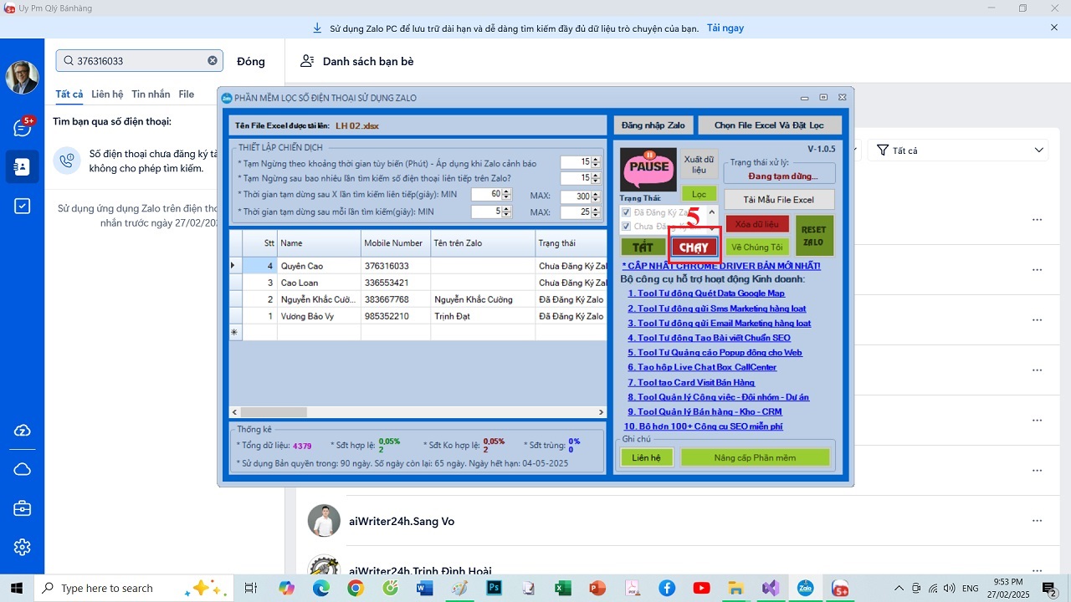Open File Explorer from taskbar
1071x602 pixels.
(735, 588)
